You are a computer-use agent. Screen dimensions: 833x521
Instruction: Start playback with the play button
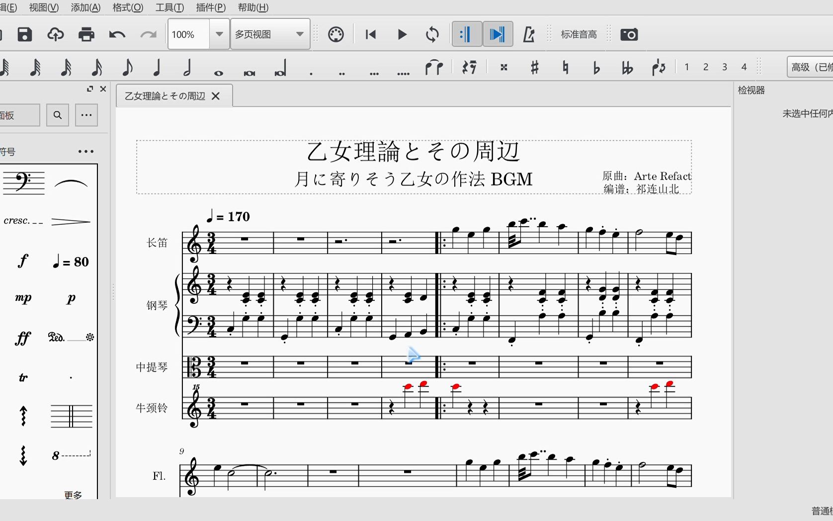(x=402, y=34)
